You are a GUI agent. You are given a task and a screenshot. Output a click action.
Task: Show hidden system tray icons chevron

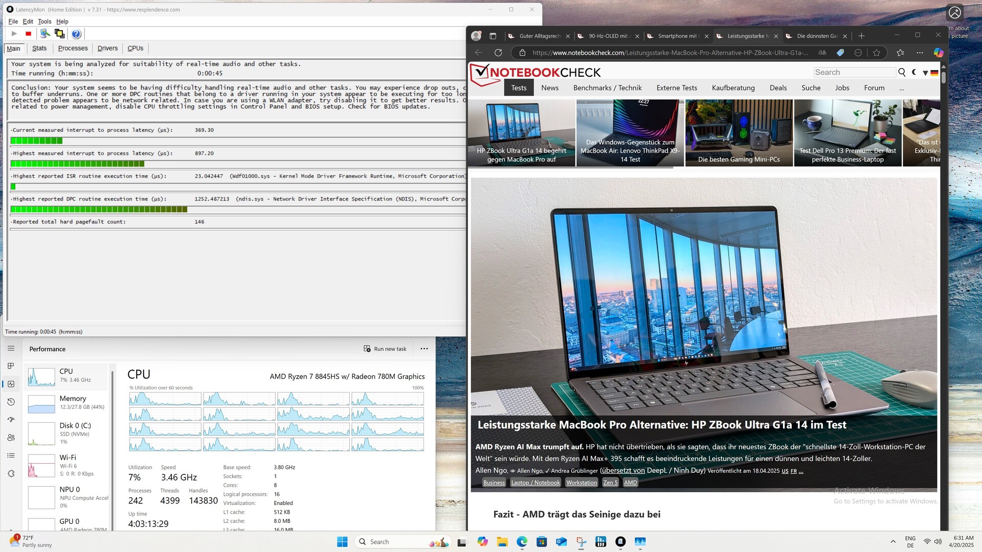[893, 542]
